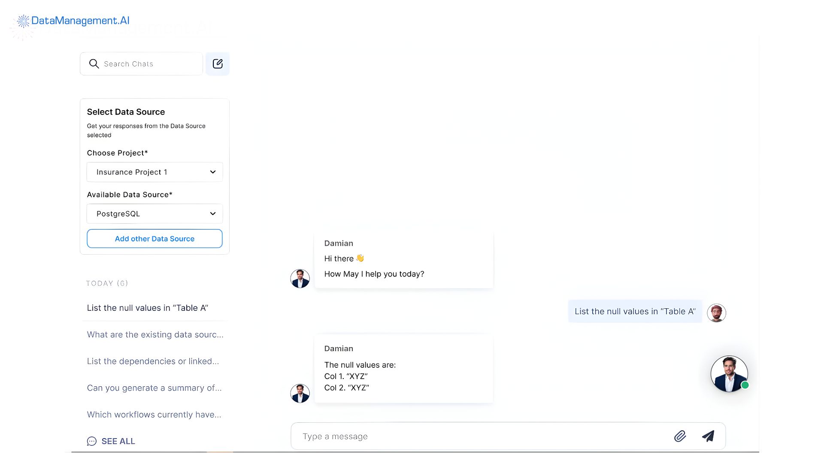
Task: Click the user avatar at bottom right
Action: (x=729, y=373)
